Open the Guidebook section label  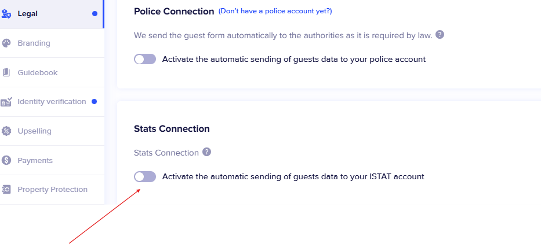[37, 73]
